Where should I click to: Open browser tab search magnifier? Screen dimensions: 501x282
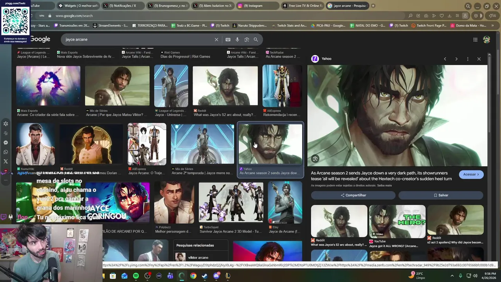pos(468,6)
